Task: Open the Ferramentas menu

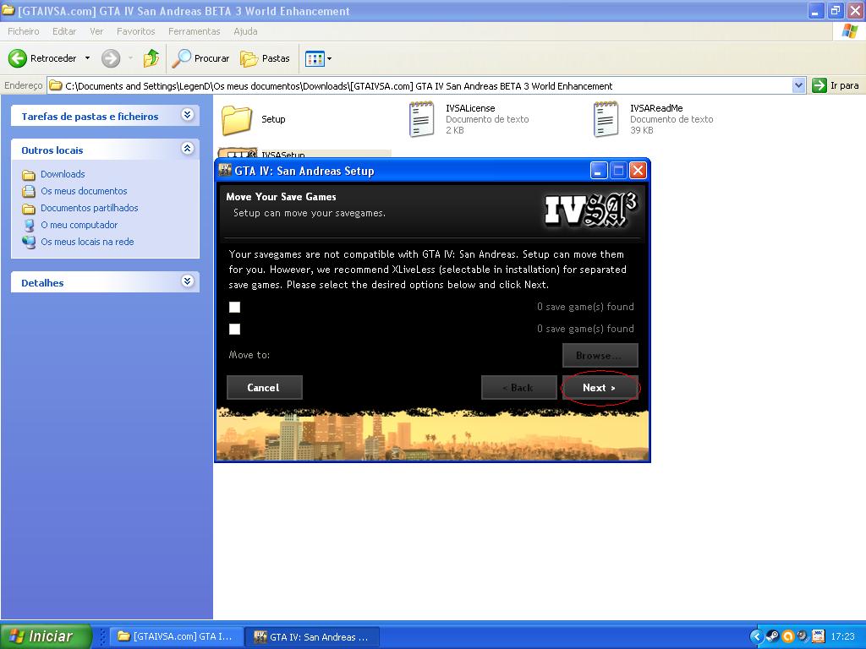Action: (x=194, y=31)
